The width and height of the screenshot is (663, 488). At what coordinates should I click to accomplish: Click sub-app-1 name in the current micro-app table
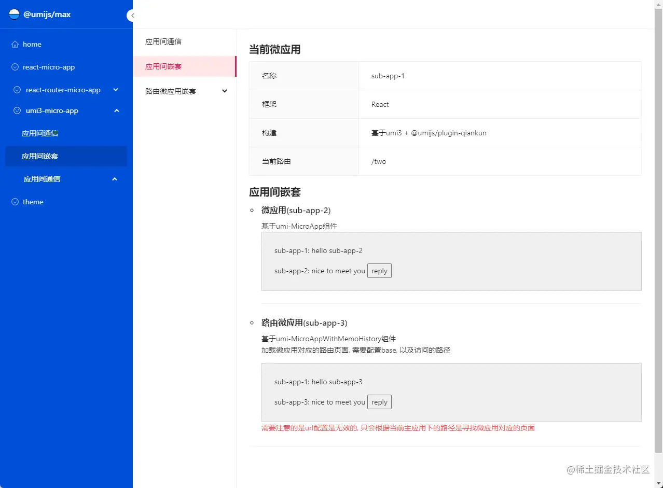[388, 76]
